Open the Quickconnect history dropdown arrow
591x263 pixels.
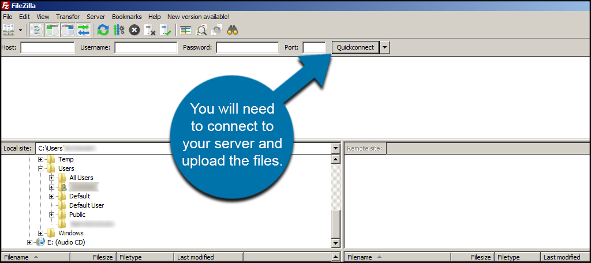point(384,47)
